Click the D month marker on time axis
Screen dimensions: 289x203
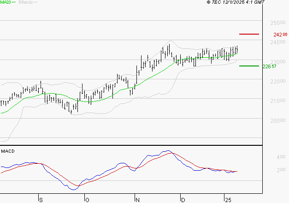tap(183, 200)
